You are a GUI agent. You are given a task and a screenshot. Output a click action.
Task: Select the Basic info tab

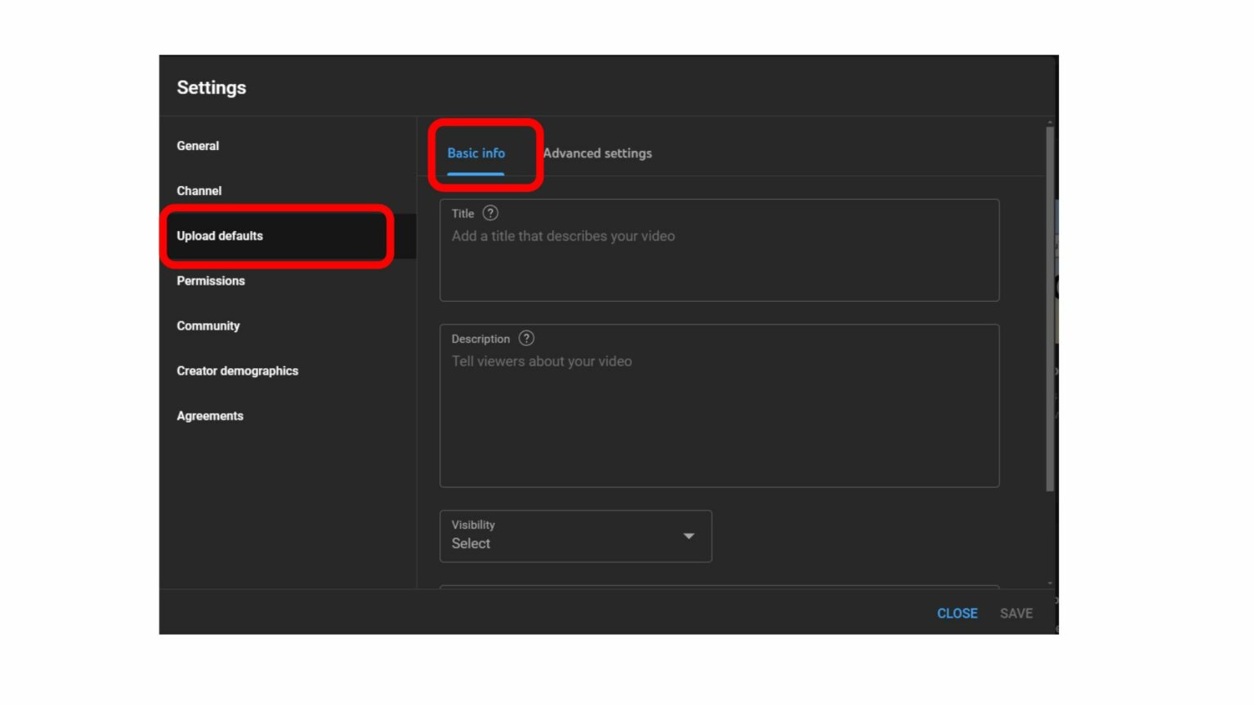476,153
